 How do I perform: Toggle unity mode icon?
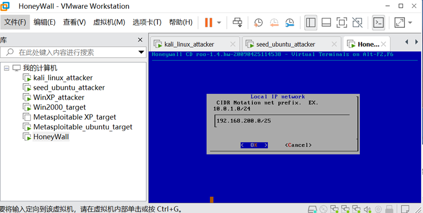click(x=357, y=22)
